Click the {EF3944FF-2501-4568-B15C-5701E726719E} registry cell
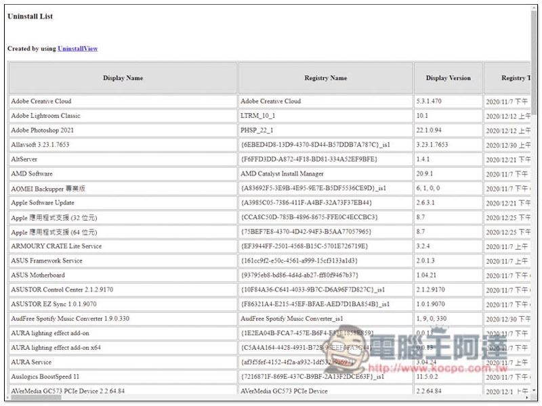The height and width of the screenshot is (406, 542). [326, 246]
